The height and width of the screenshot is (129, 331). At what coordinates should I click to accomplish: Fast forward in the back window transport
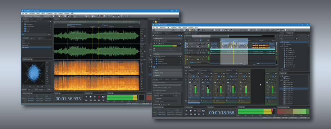pos(95,100)
